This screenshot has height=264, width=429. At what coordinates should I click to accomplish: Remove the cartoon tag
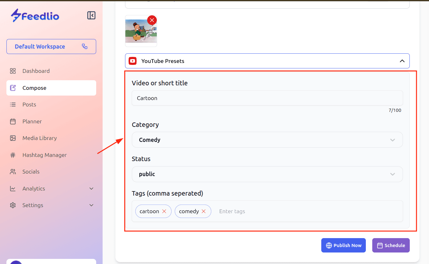(x=164, y=211)
